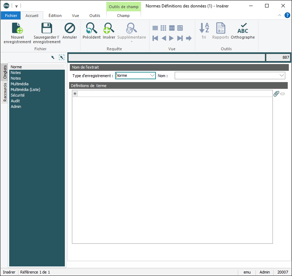Image resolution: width=292 pixels, height=276 pixels.
Task: Click the paperclip attachment icon
Action: pos(276,94)
